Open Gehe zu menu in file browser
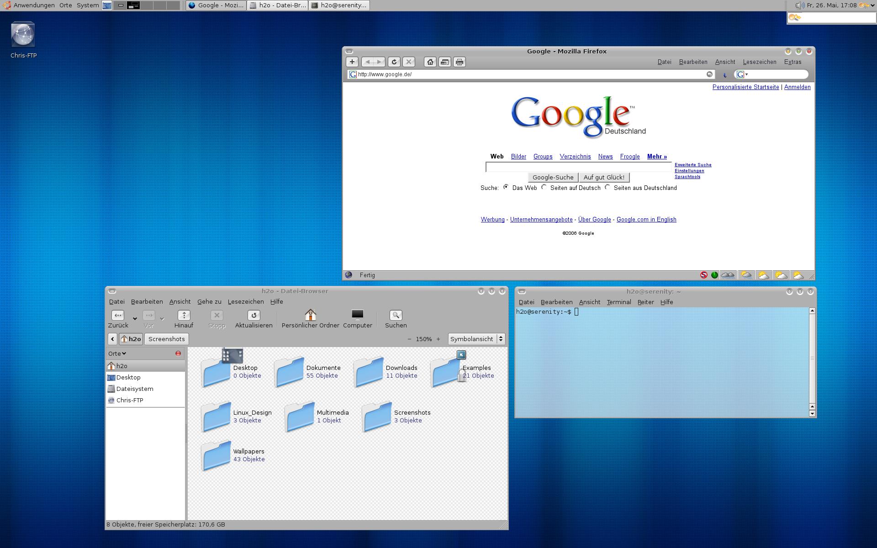Screen dimensions: 877x548 click(x=209, y=302)
